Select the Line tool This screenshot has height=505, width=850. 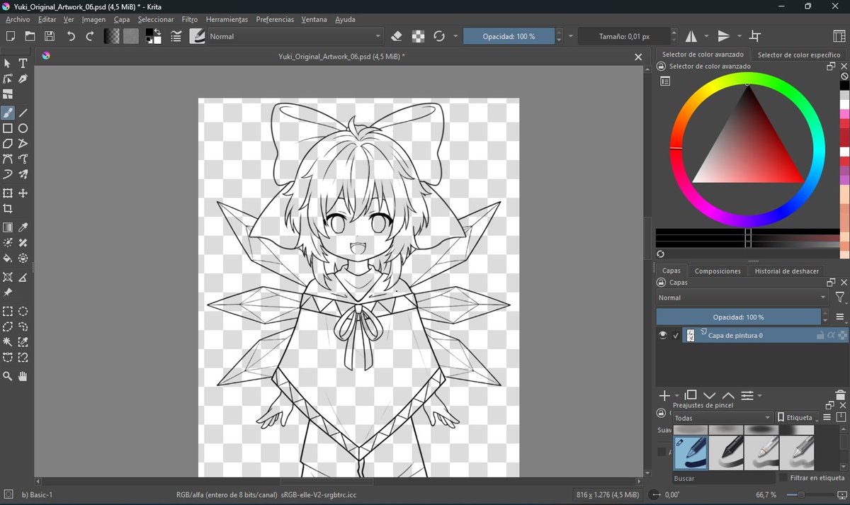(23, 113)
